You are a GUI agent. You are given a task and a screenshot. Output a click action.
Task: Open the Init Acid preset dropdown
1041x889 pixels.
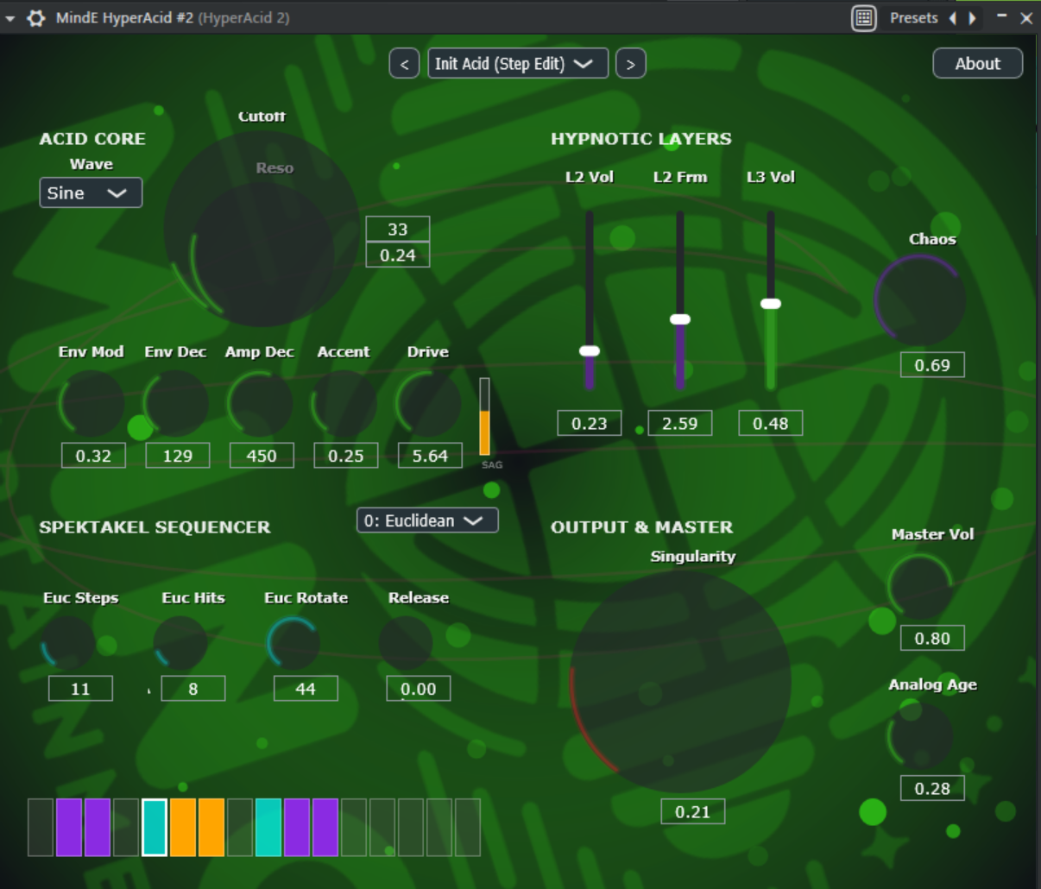(517, 64)
